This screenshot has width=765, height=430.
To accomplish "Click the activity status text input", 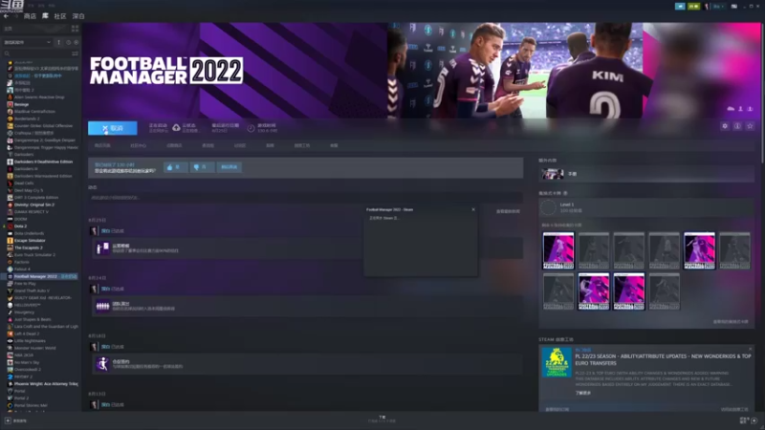I will click(x=305, y=198).
